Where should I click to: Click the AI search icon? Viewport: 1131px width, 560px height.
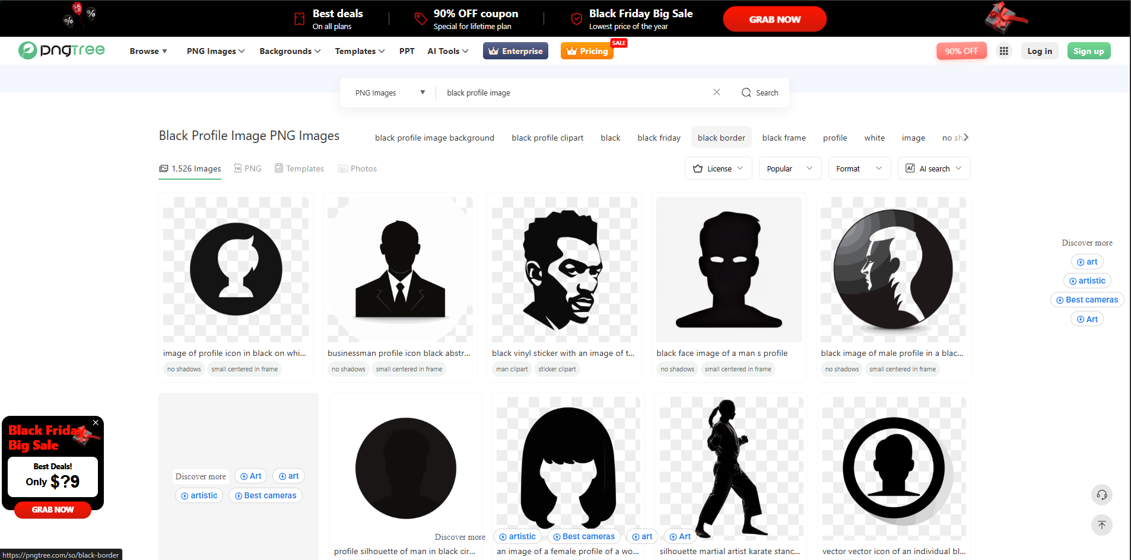[x=910, y=168]
